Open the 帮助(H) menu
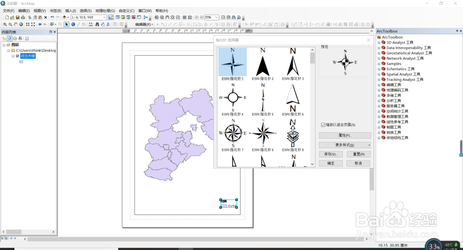Image resolution: width=463 pixels, height=250 pixels. (x=162, y=11)
